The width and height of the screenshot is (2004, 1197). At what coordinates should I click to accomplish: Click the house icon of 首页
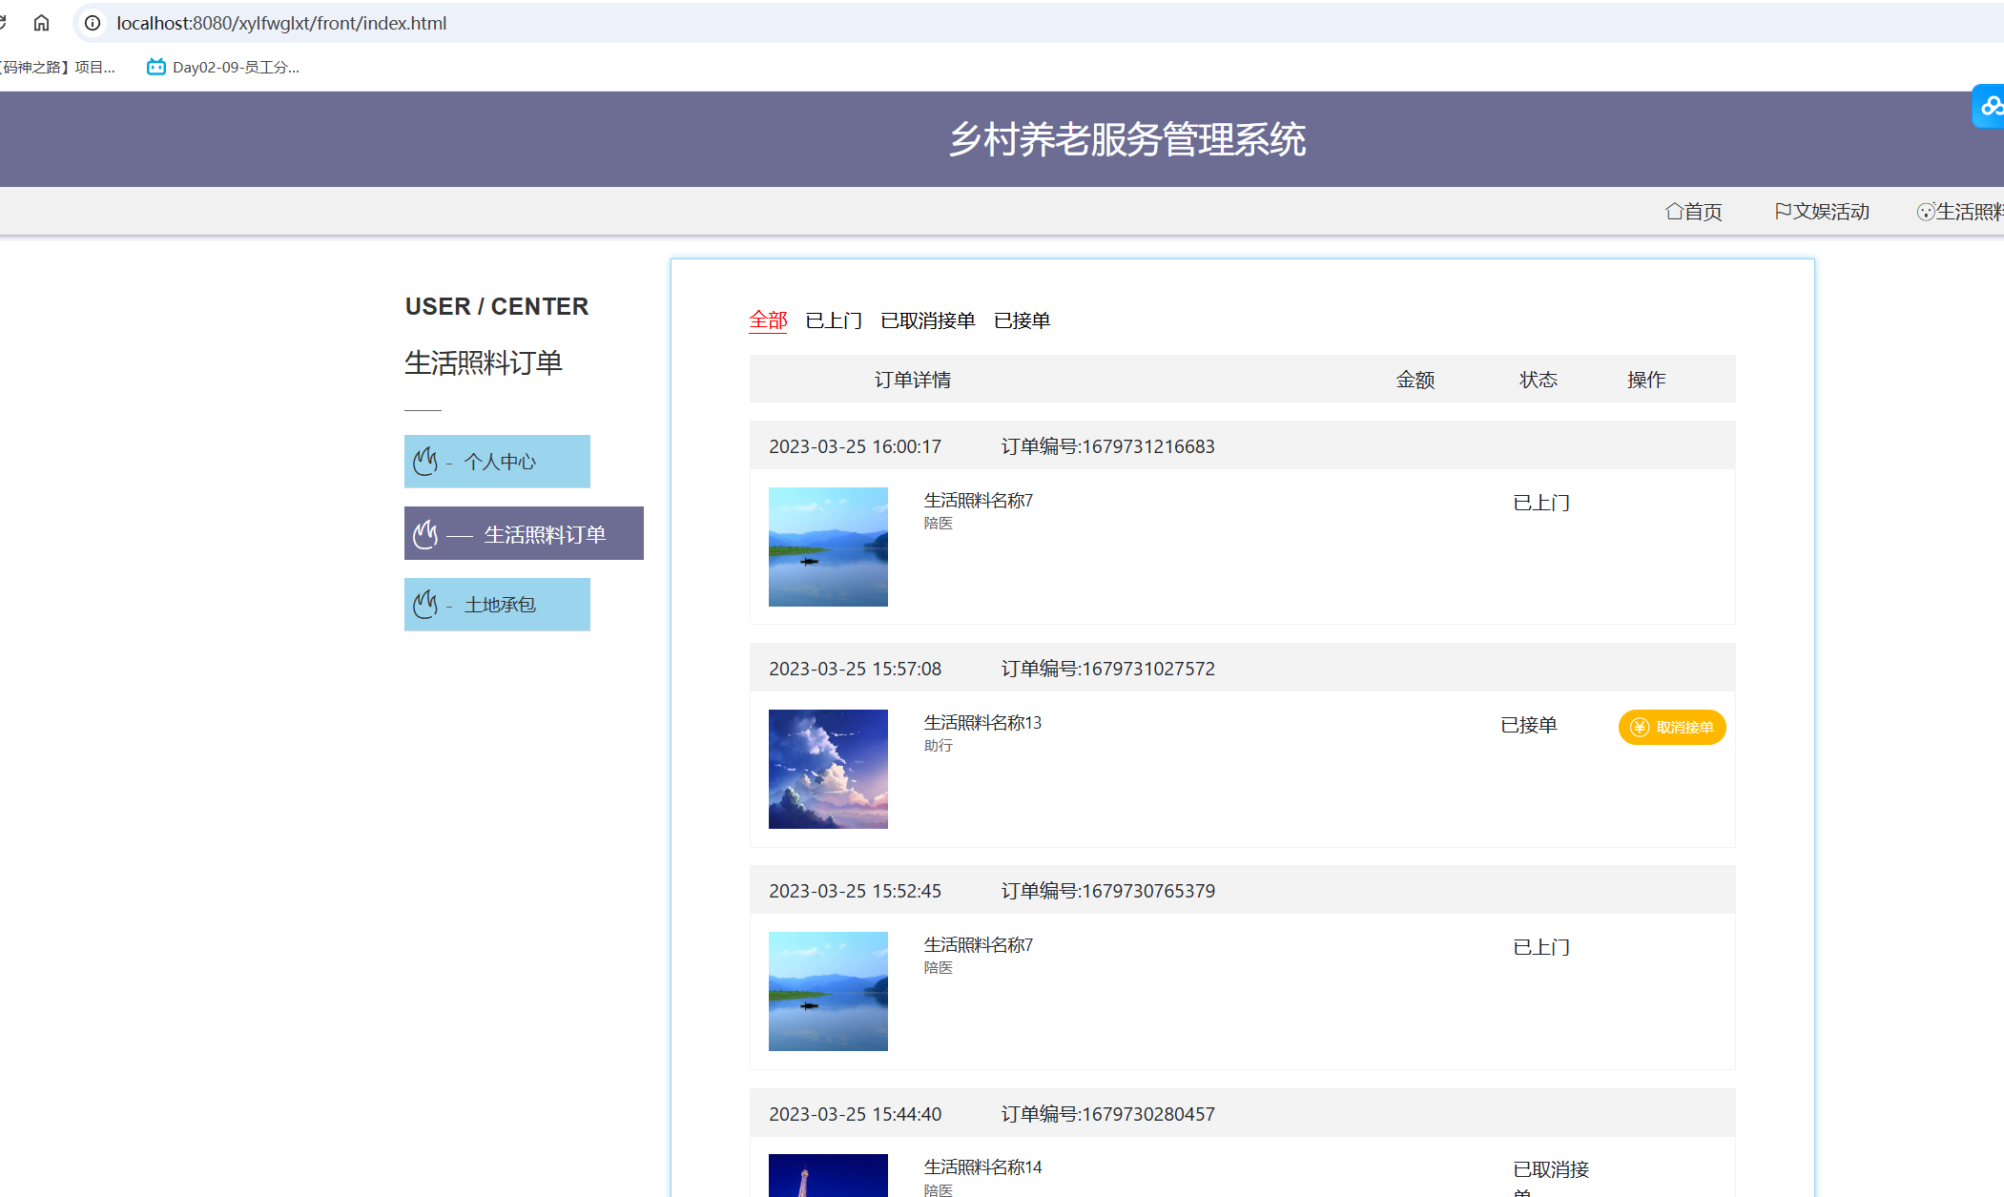click(1674, 212)
